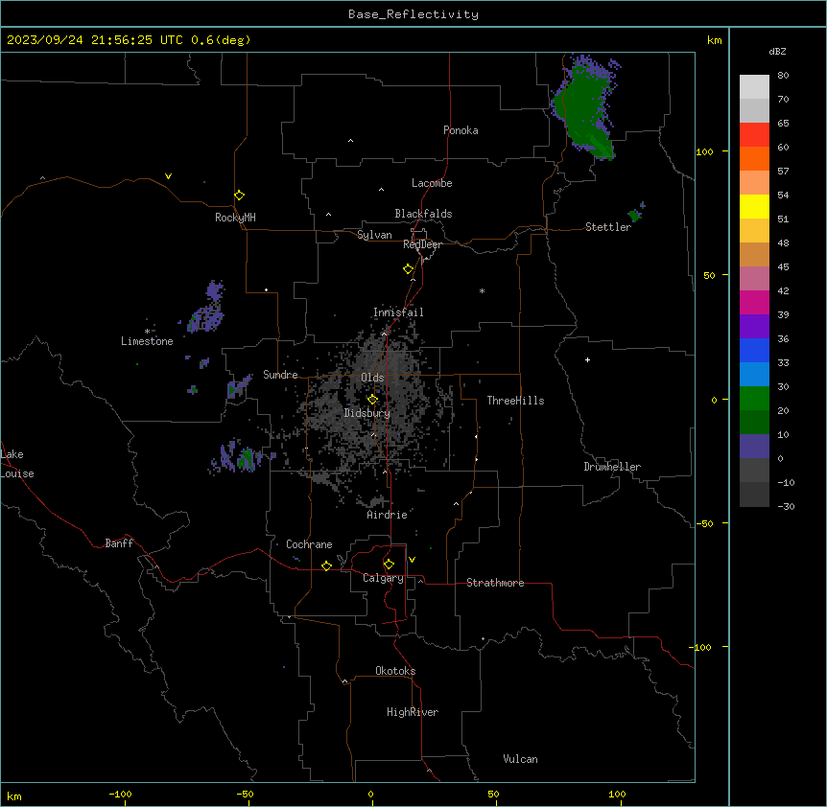Screen dimensions: 827x807
Task: Click the Drumheller city label
Action: 612,467
